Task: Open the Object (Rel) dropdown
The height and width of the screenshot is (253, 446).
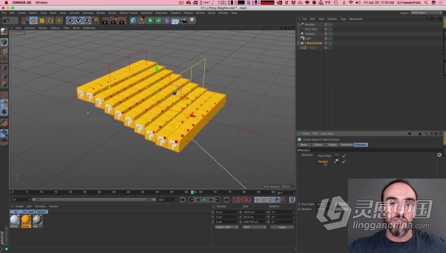Action: pos(227,227)
